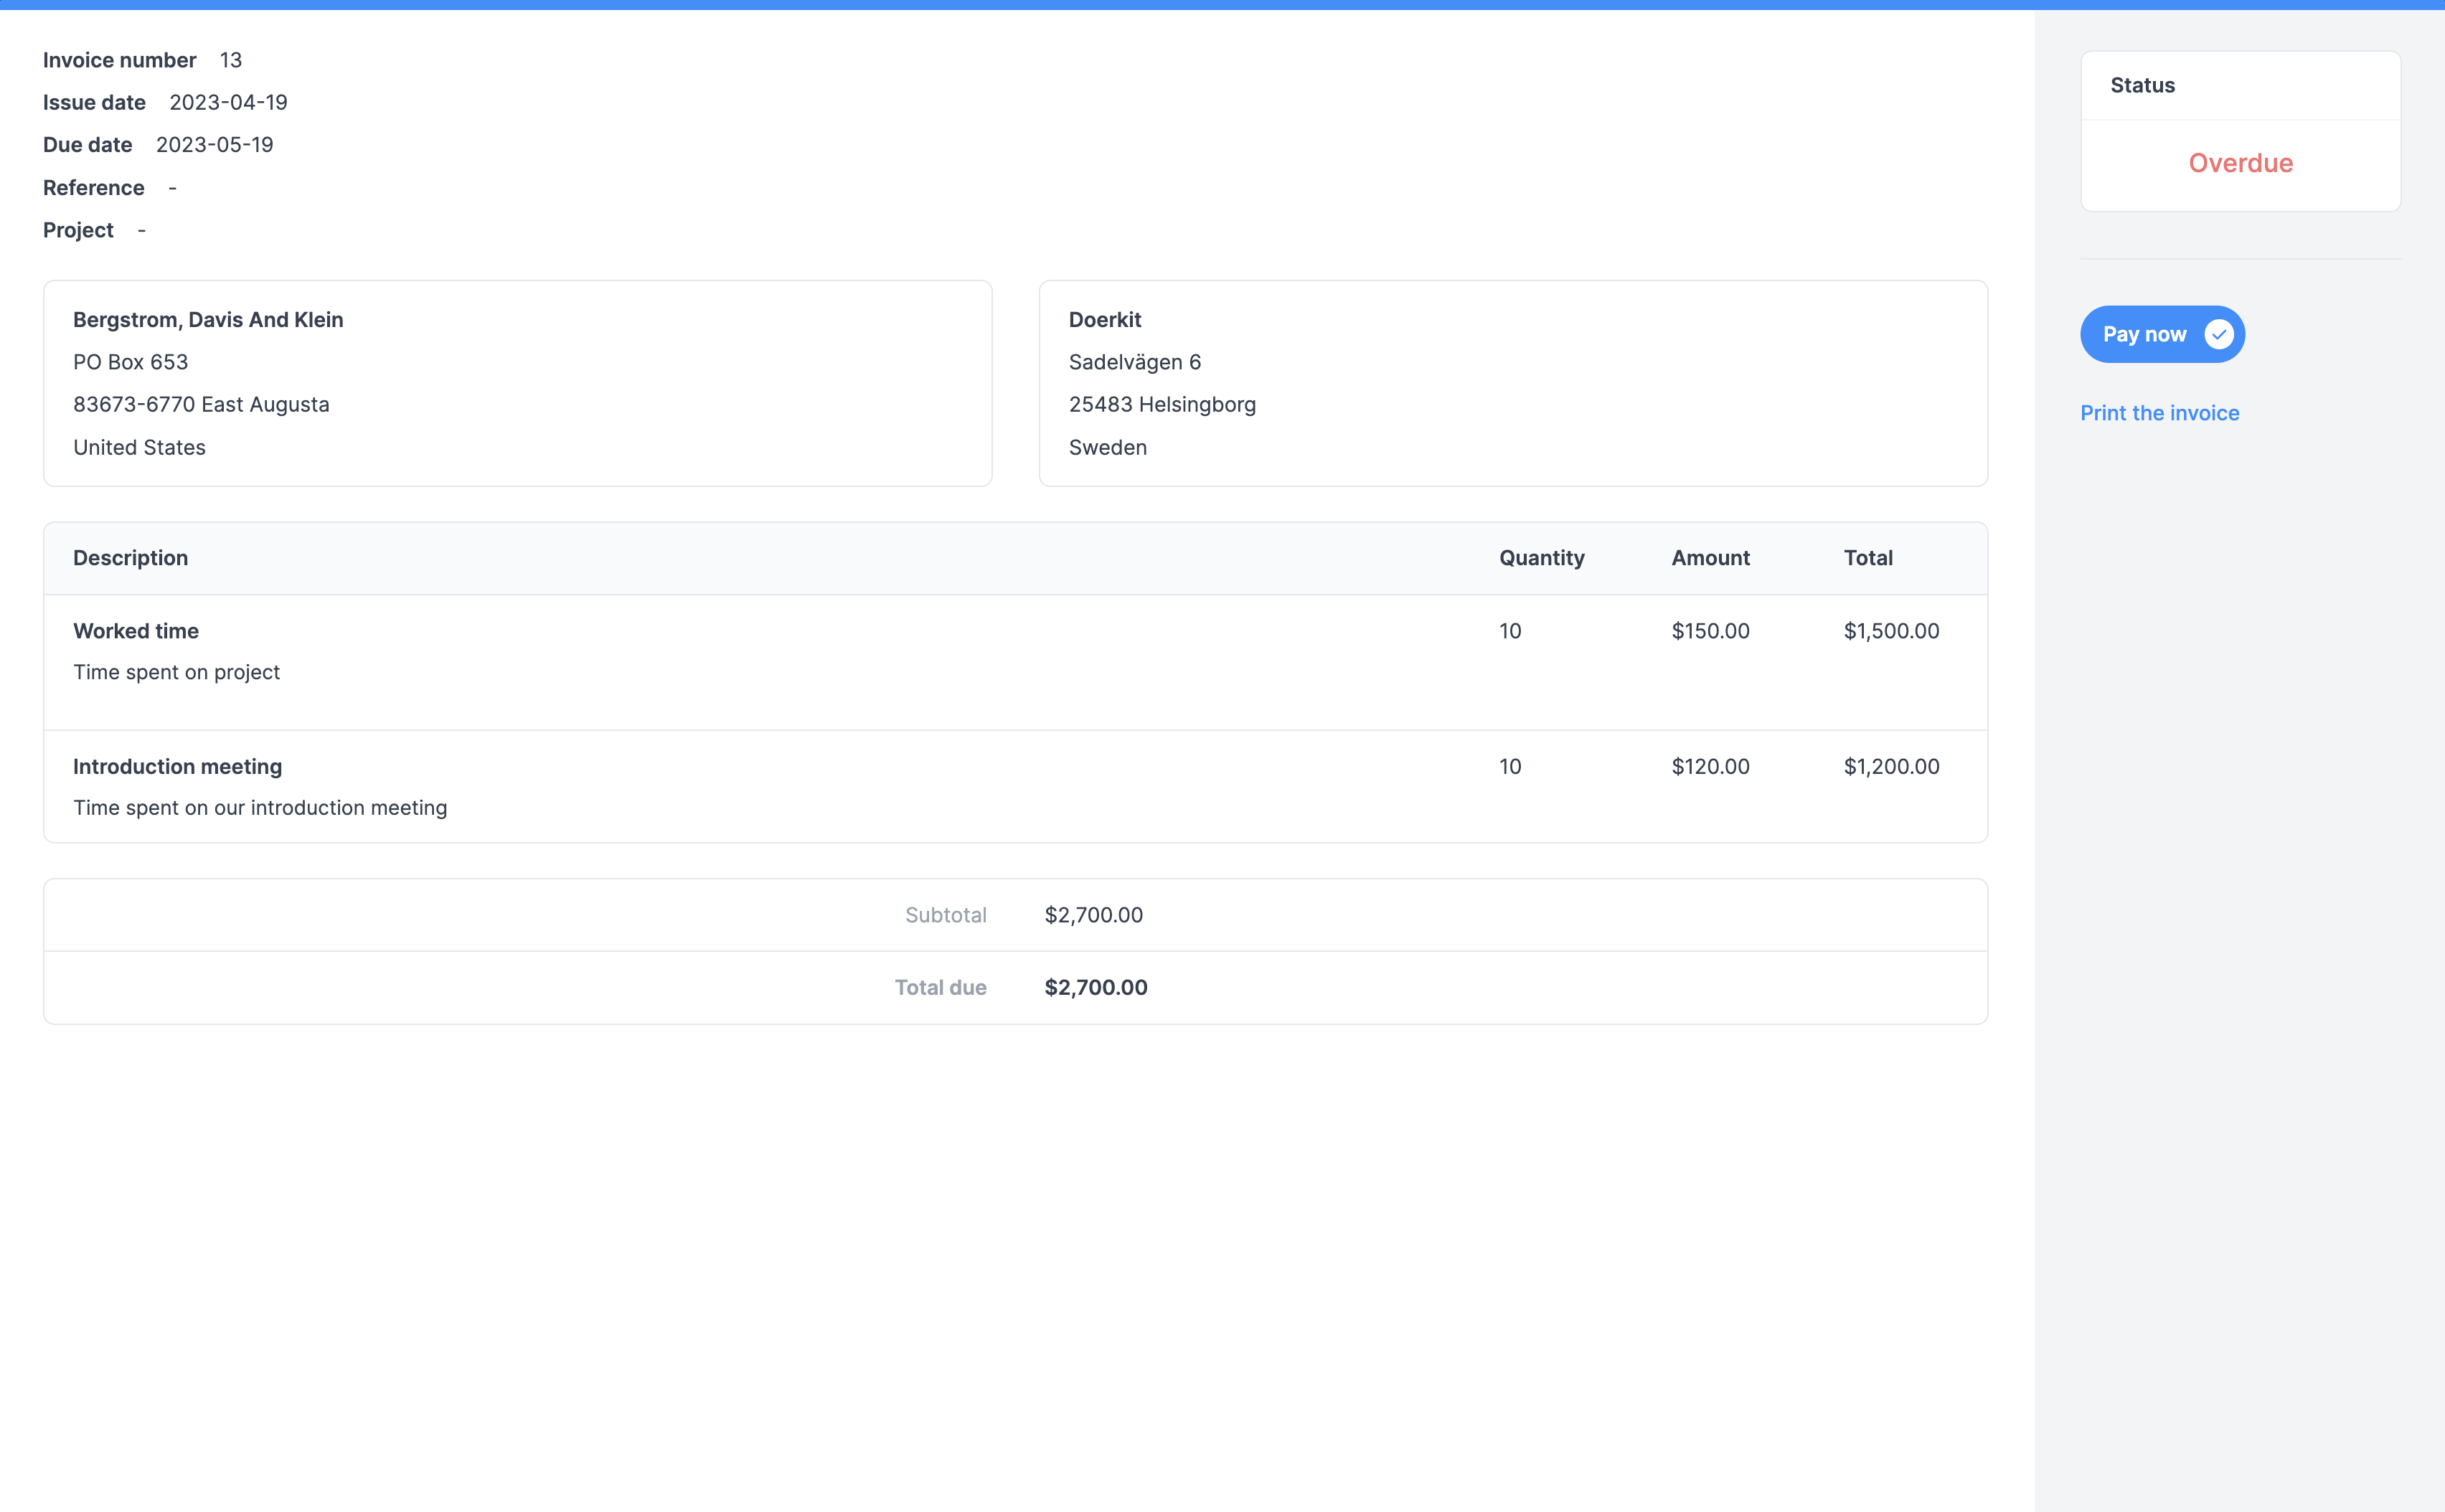Click the checkmark icon on Pay now button
The height and width of the screenshot is (1512, 2445).
click(x=2218, y=334)
